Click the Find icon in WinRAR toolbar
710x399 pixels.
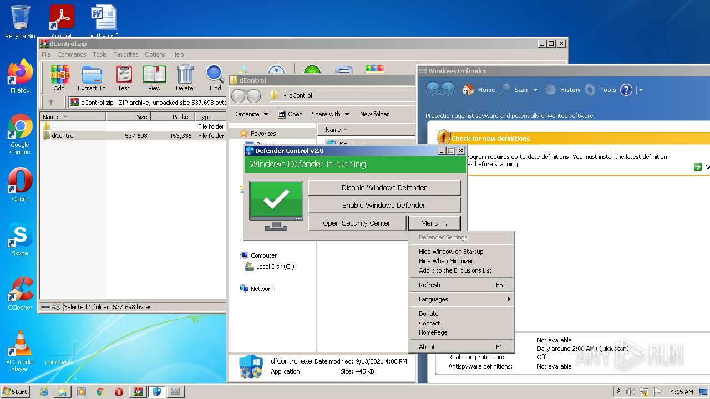click(x=215, y=78)
